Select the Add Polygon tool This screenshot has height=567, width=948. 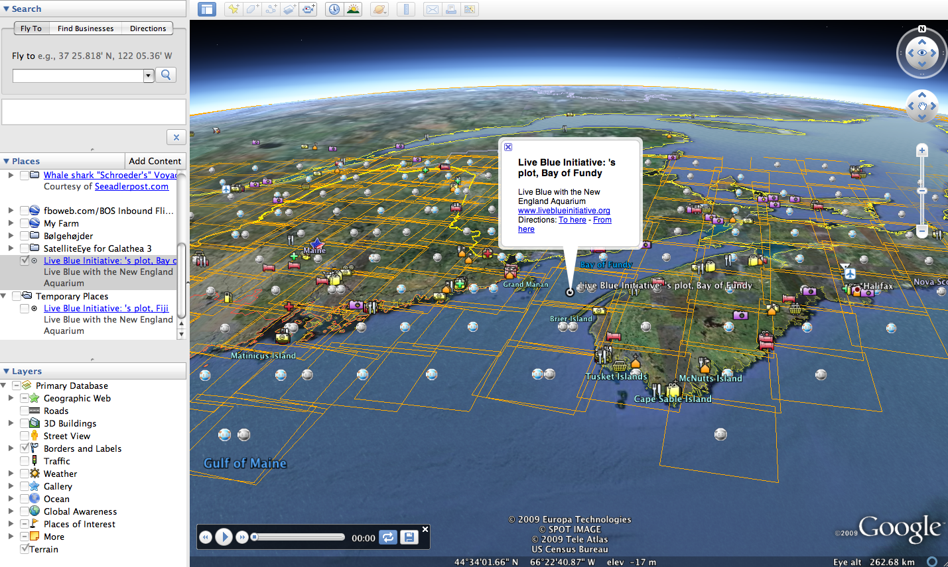coord(252,9)
